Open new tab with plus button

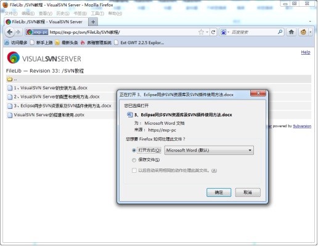pyautogui.click(x=93, y=22)
